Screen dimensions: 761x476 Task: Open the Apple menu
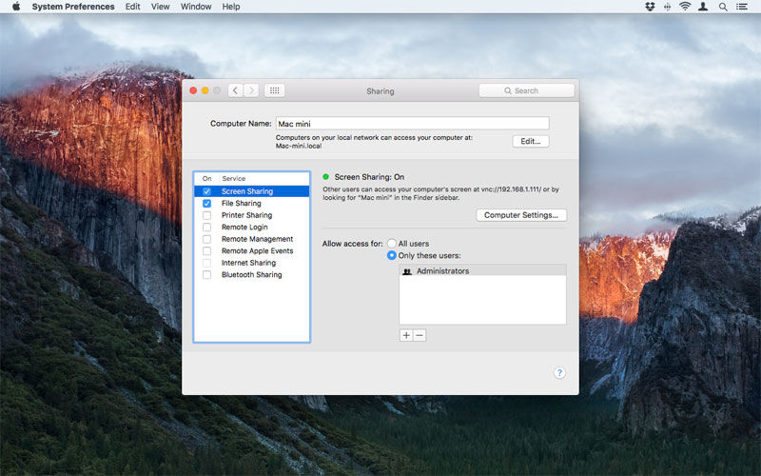(x=16, y=7)
